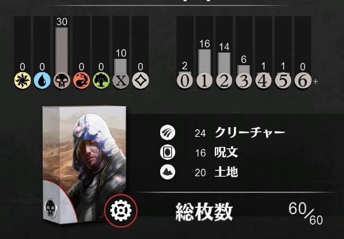Click the green tree mana icon
Image resolution: width=344 pixels, height=239 pixels.
101,80
